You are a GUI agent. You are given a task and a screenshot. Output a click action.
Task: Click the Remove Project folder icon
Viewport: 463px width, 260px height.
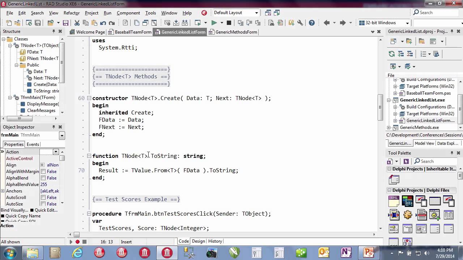pos(421,41)
